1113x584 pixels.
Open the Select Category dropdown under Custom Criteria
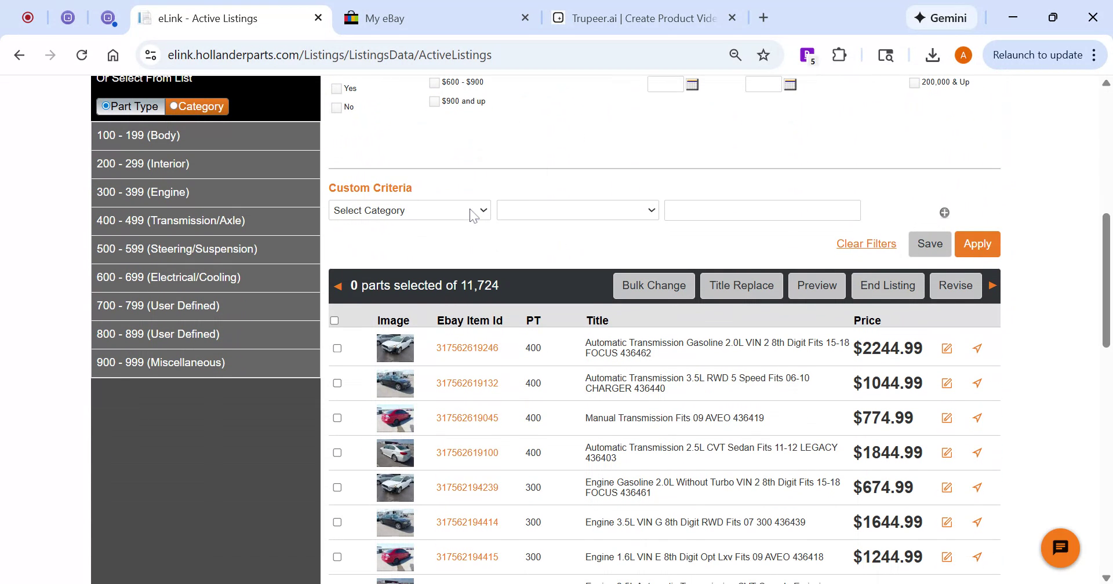pyautogui.click(x=409, y=210)
